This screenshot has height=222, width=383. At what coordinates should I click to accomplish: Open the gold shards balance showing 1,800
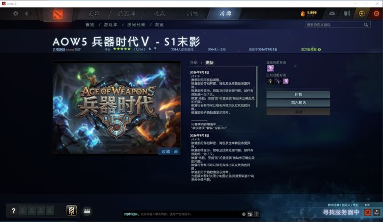[x=309, y=13]
